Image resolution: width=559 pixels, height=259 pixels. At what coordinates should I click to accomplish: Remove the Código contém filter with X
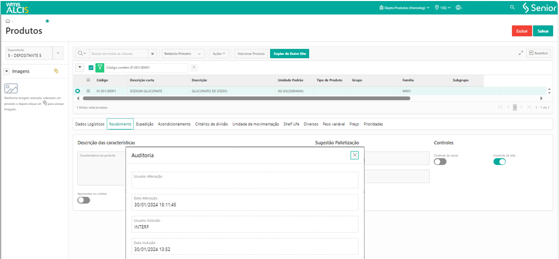click(194, 67)
